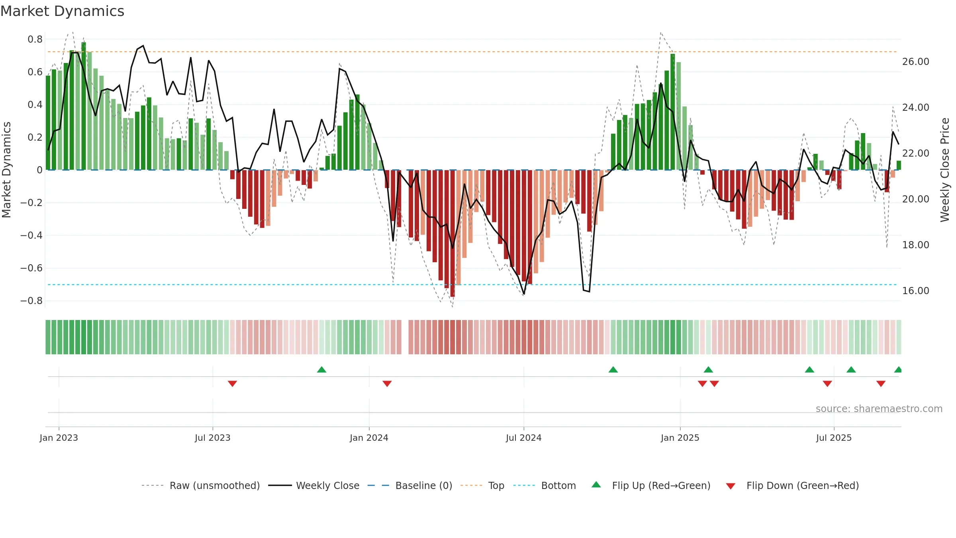956x538 pixels.
Task: Click the −0.4 left axis tick label
Action: [31, 235]
